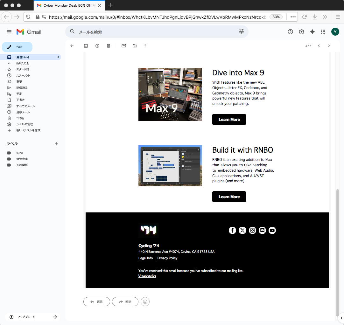
Task: Expand the side panel chevron at bottom right
Action: (x=341, y=318)
